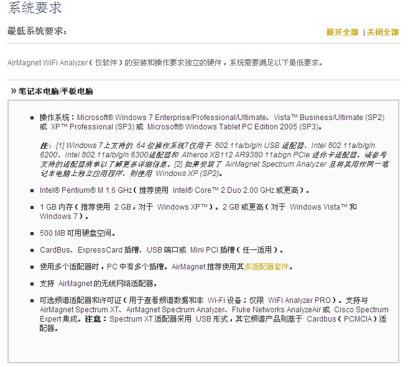Click the bullet marker before CardBus line

(x=32, y=250)
